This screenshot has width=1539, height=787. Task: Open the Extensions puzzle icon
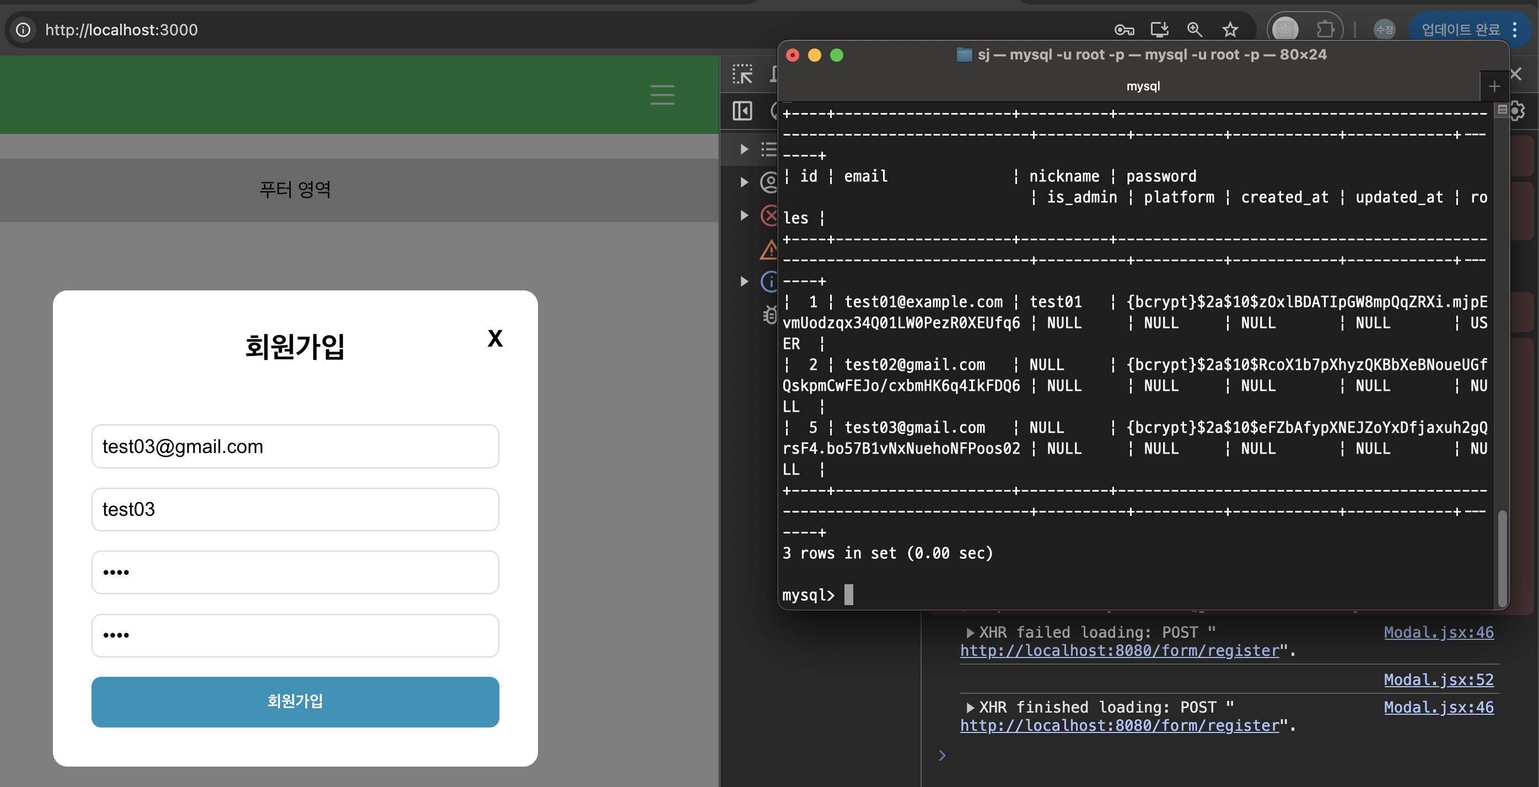tap(1325, 29)
